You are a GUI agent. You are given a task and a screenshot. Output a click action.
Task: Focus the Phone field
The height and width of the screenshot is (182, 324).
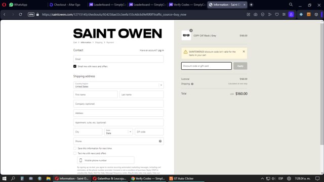coord(118,141)
